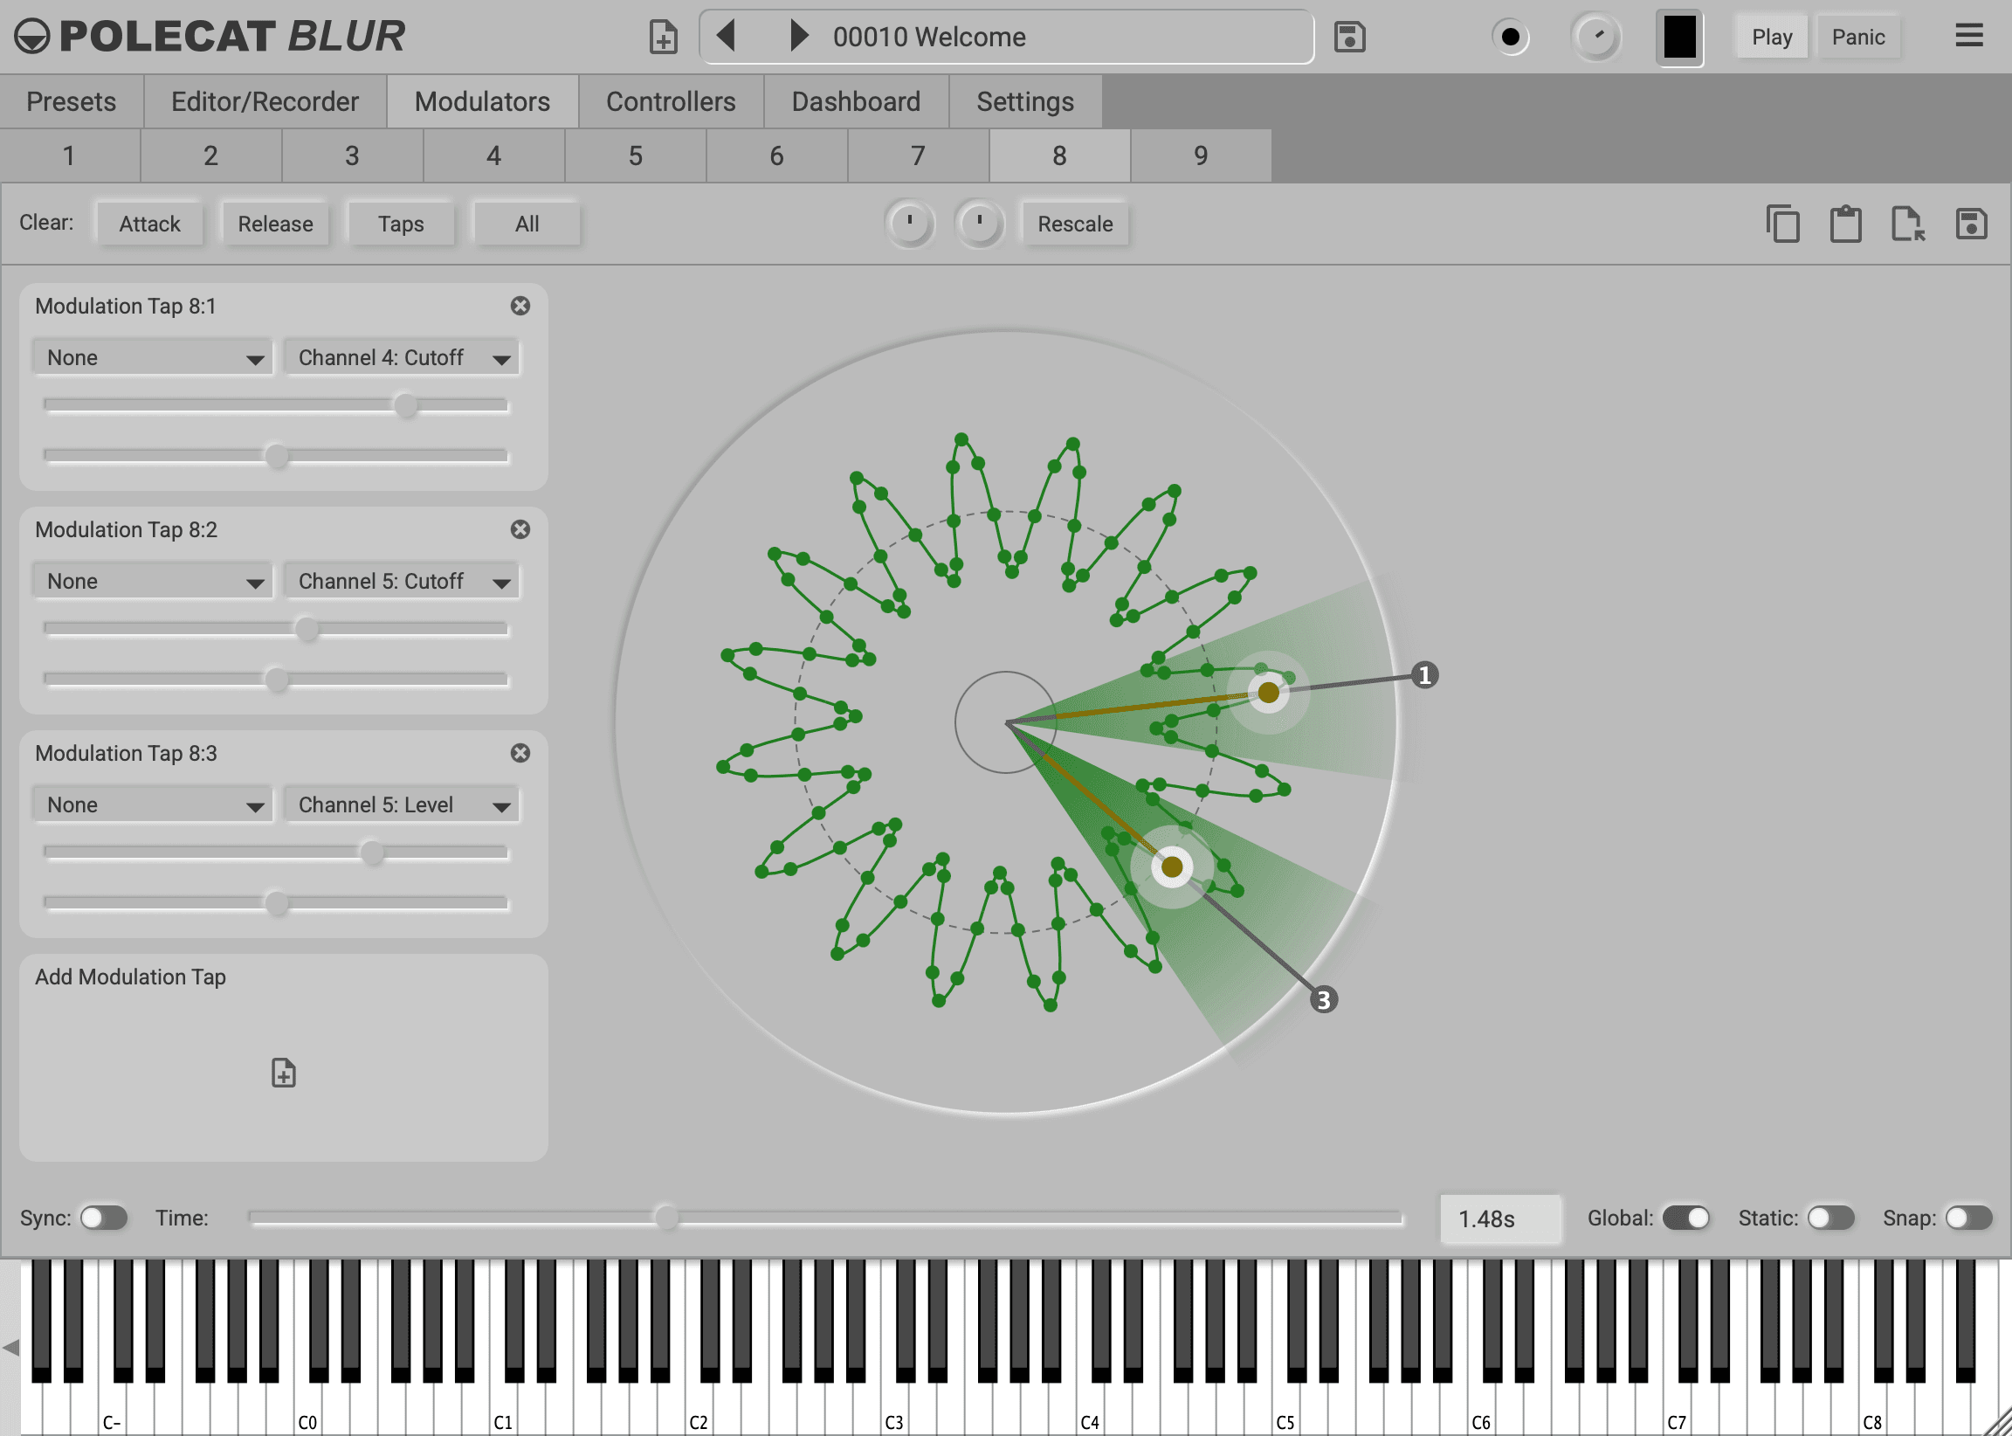Open Tap 8:3 source dropdown showing None
The height and width of the screenshot is (1436, 2012).
coord(154,805)
